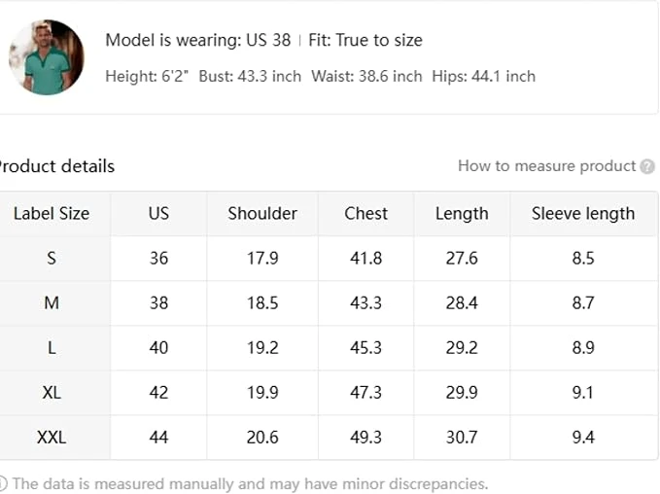Open the model's photo thumbnail
Screen dimensions: 660x494
(47, 56)
